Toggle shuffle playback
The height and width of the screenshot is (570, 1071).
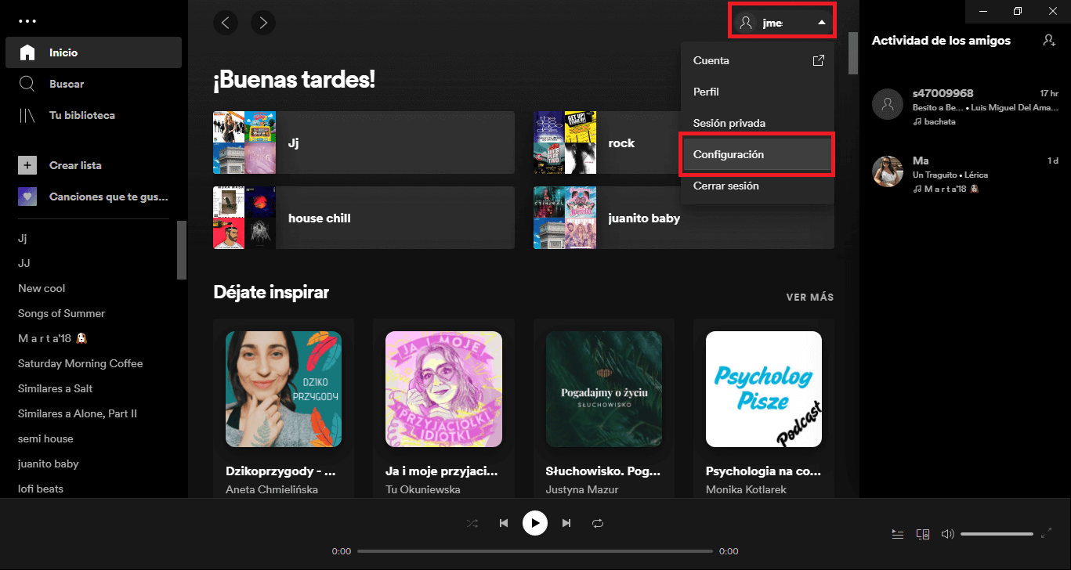(472, 523)
